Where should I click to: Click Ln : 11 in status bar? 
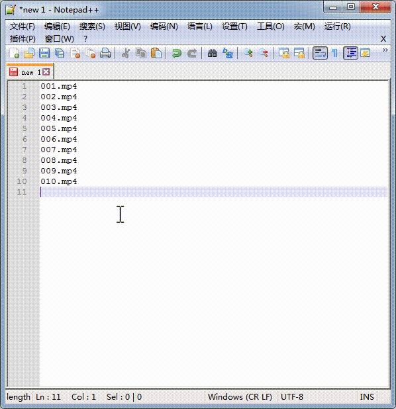pyautogui.click(x=48, y=396)
